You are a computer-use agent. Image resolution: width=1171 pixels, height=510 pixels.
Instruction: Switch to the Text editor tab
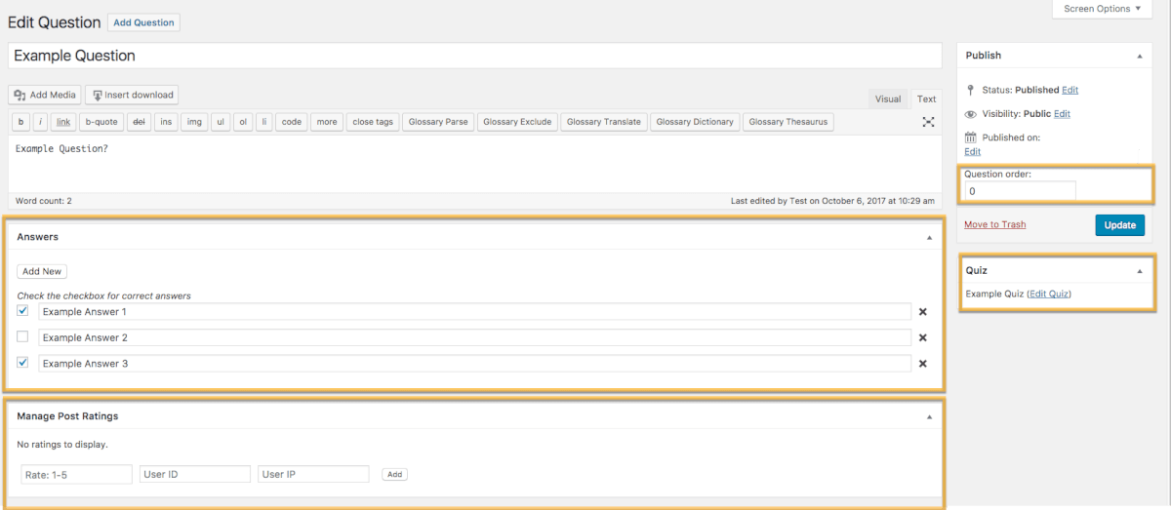pos(926,98)
